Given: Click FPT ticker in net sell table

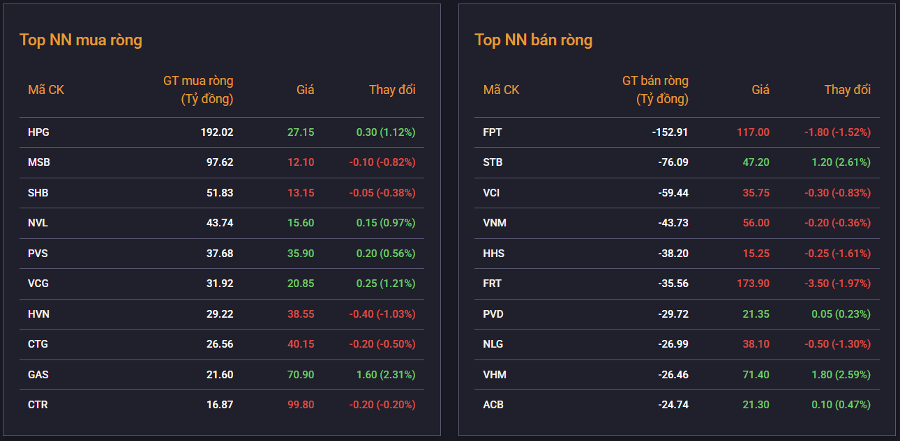Looking at the screenshot, I should pyautogui.click(x=493, y=132).
